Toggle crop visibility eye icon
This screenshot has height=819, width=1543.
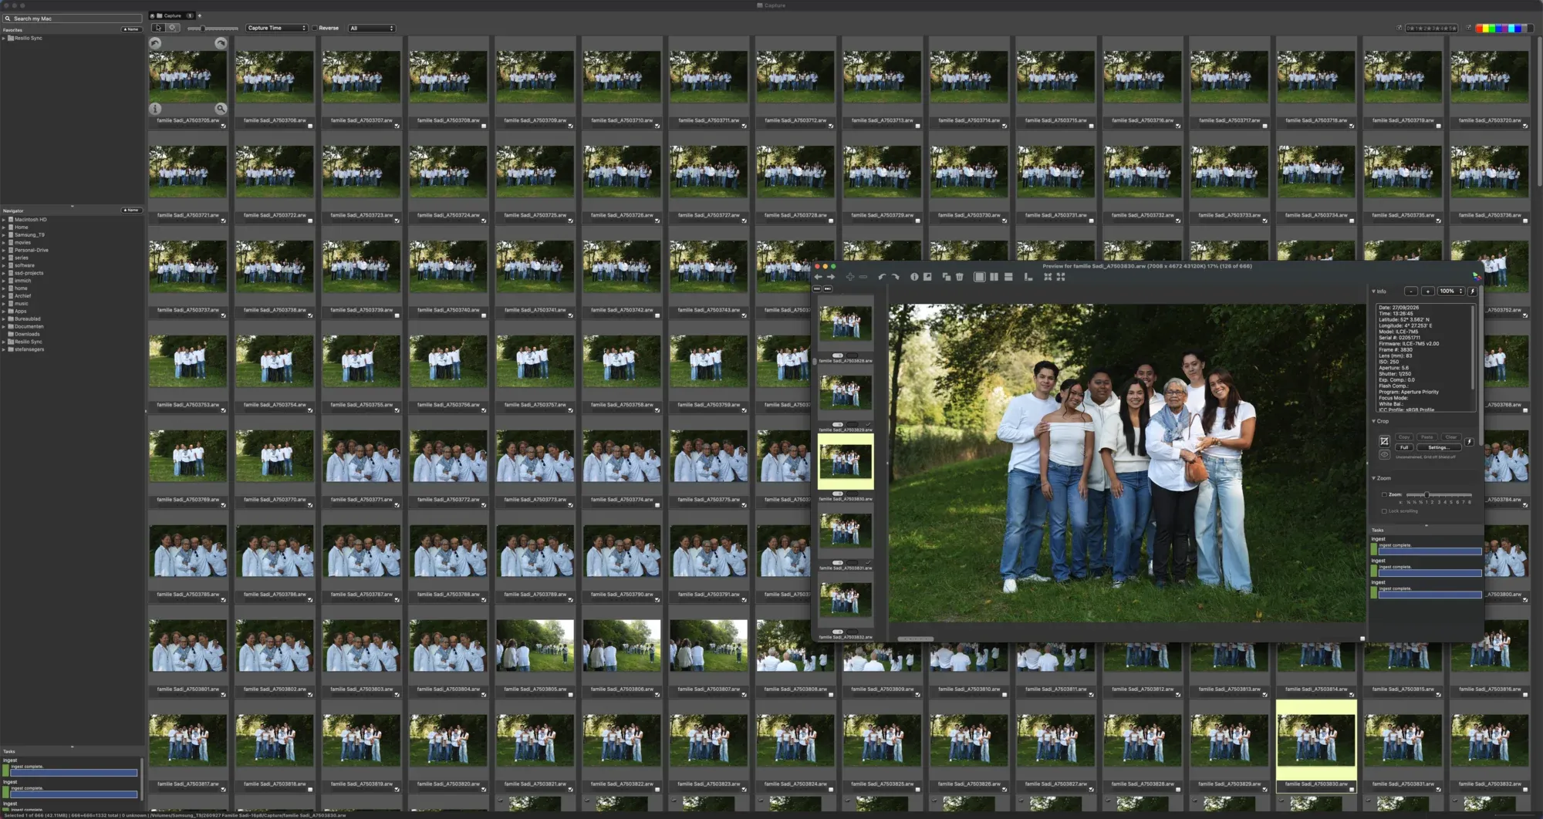click(x=1384, y=455)
